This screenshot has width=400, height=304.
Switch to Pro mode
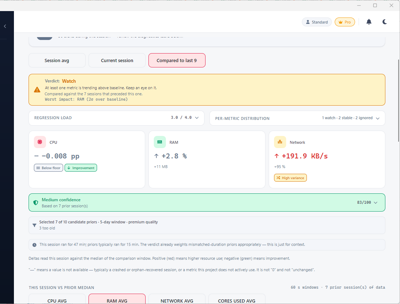(345, 22)
